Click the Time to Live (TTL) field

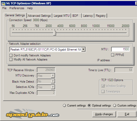click(x=124, y=70)
